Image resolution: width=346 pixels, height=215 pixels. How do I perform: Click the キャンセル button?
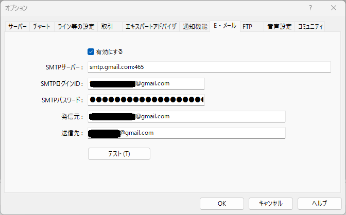click(270, 203)
